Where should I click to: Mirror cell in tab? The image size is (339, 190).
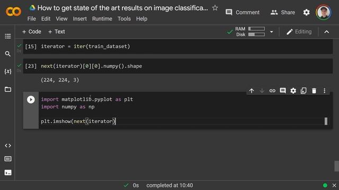(304, 91)
